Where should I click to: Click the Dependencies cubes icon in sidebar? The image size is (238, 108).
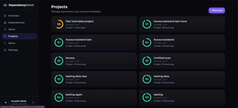(5, 22)
